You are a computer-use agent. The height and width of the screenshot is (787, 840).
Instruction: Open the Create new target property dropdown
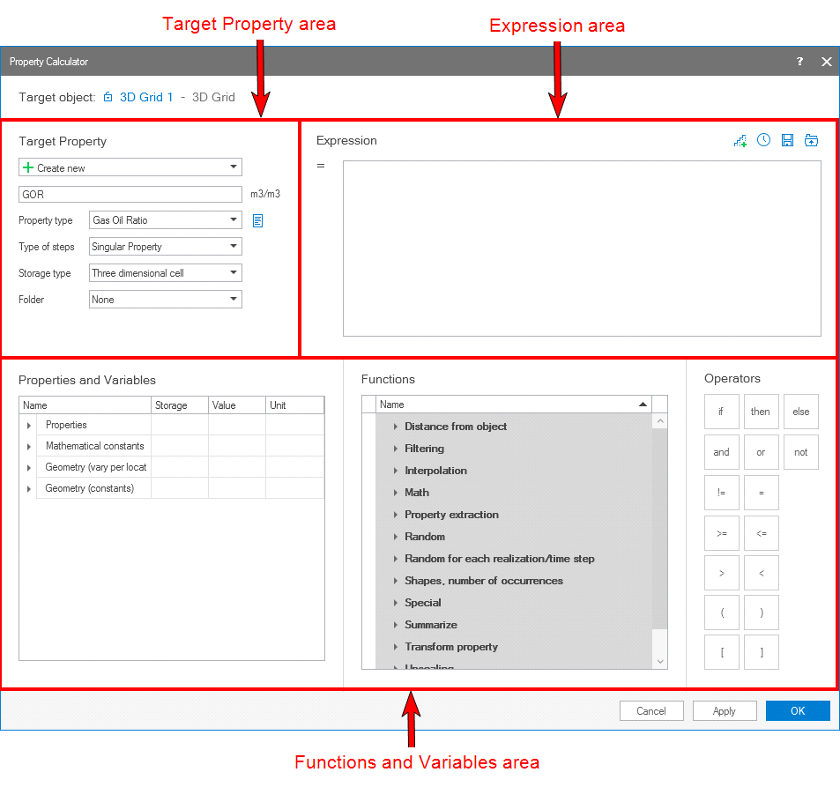pyautogui.click(x=234, y=167)
